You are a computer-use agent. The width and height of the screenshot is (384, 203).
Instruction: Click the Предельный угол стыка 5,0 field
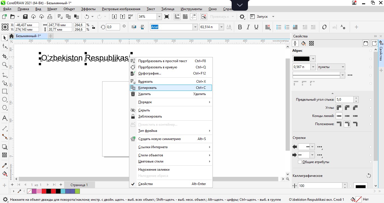click(x=344, y=100)
